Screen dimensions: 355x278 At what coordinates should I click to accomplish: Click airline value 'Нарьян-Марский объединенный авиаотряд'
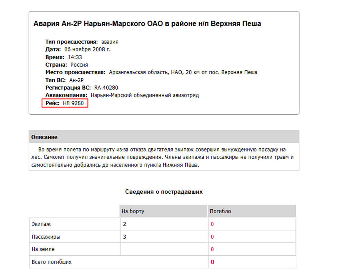click(145, 95)
